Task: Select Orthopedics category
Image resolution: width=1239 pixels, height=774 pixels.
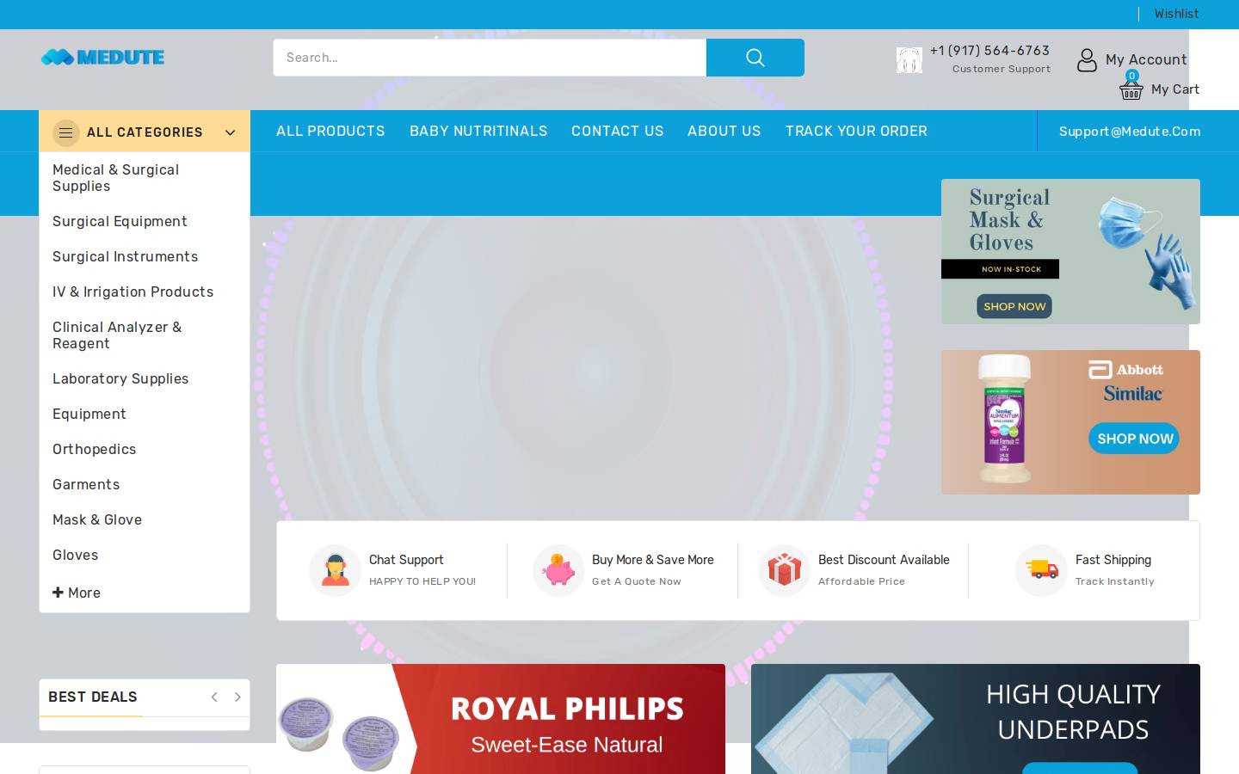Action: [94, 449]
